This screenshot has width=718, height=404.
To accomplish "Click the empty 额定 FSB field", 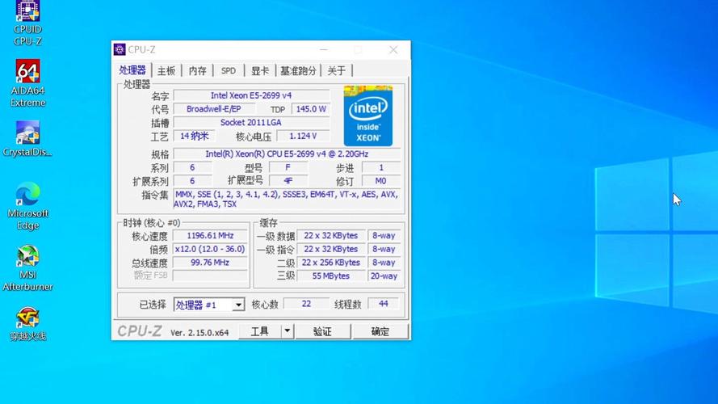I will [x=210, y=276].
